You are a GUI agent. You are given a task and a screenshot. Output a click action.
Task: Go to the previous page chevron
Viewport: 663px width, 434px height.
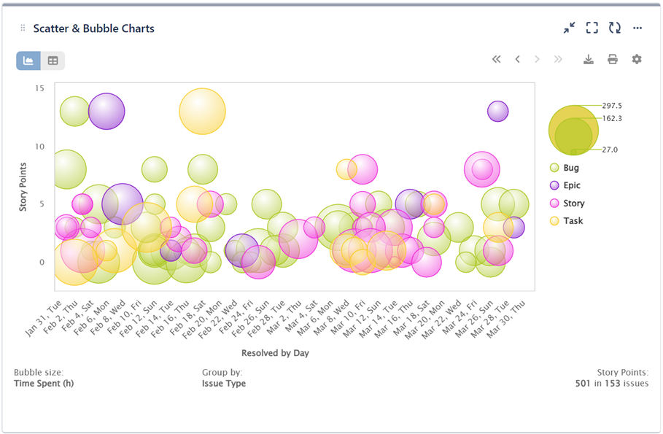[517, 59]
